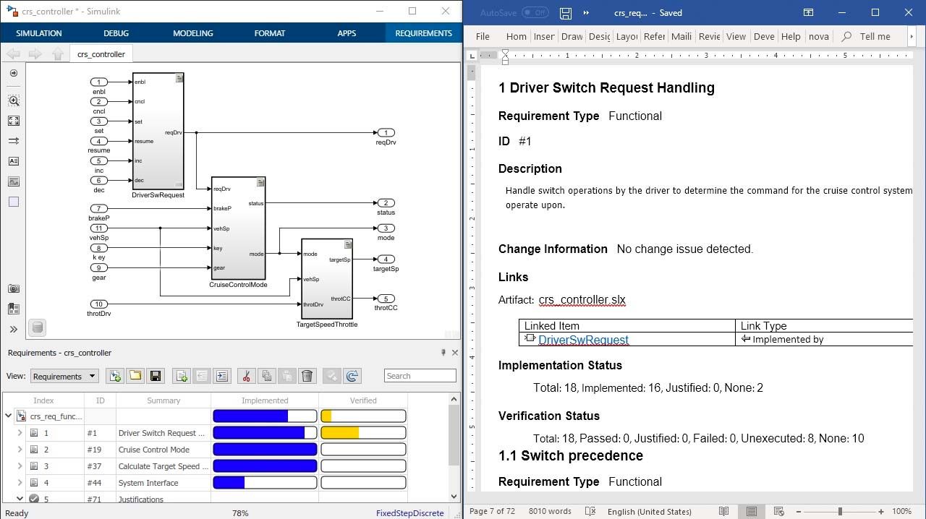Click the Refresh icon in Requirements toolbar
Screen dimensions: 926x519
tap(352, 376)
